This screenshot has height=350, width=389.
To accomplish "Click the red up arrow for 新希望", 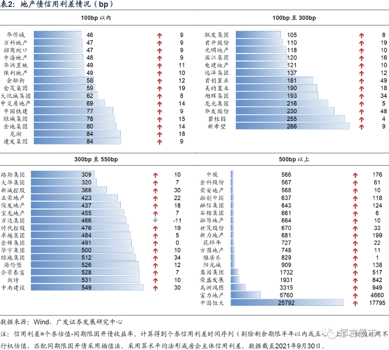I will point(362,127).
